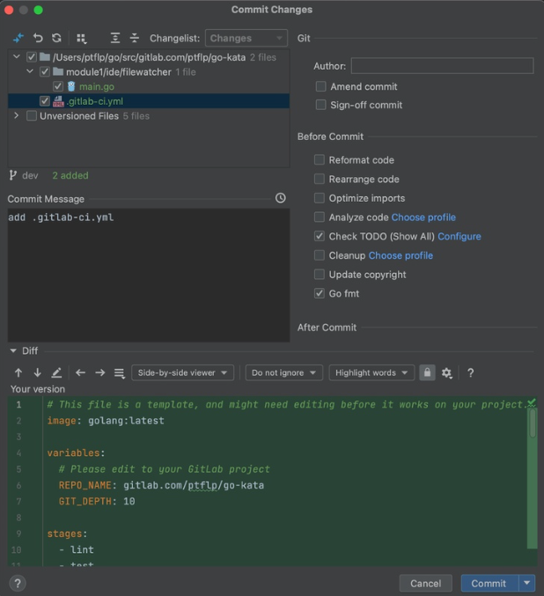Click the Rollback (undo arrow) icon

point(38,39)
